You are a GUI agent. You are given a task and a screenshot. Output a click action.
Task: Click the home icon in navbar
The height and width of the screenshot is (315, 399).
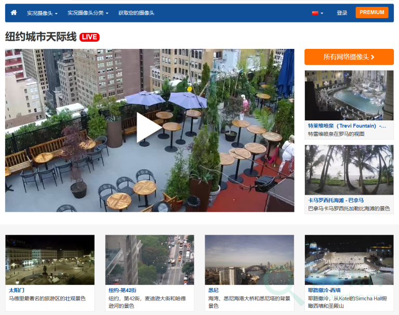tap(14, 12)
